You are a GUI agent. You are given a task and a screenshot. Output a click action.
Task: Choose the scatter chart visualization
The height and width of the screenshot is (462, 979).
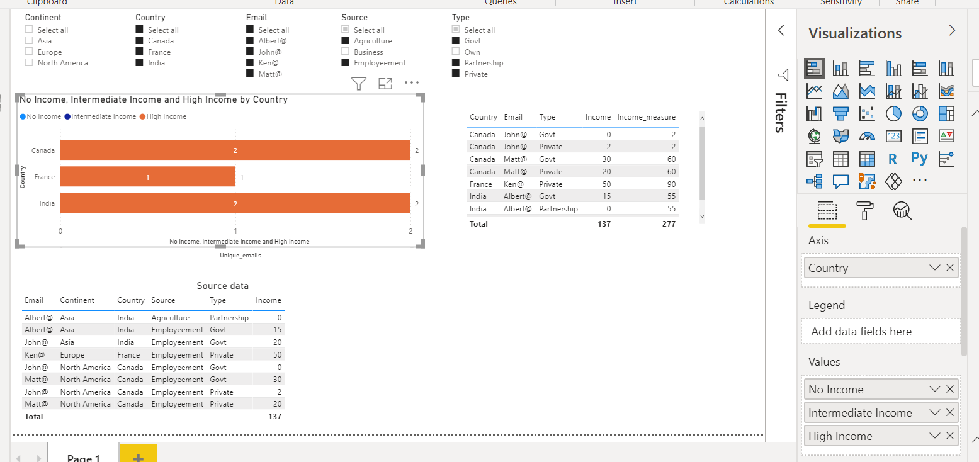pyautogui.click(x=867, y=113)
